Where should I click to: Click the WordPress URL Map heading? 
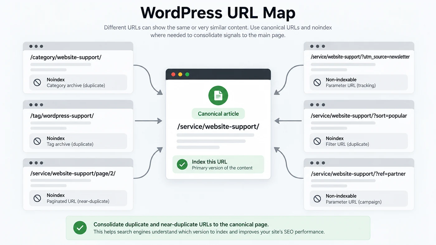(x=218, y=13)
